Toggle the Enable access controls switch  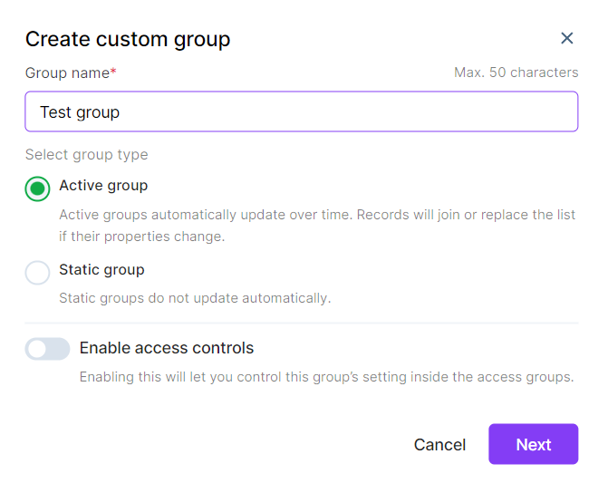click(x=47, y=349)
